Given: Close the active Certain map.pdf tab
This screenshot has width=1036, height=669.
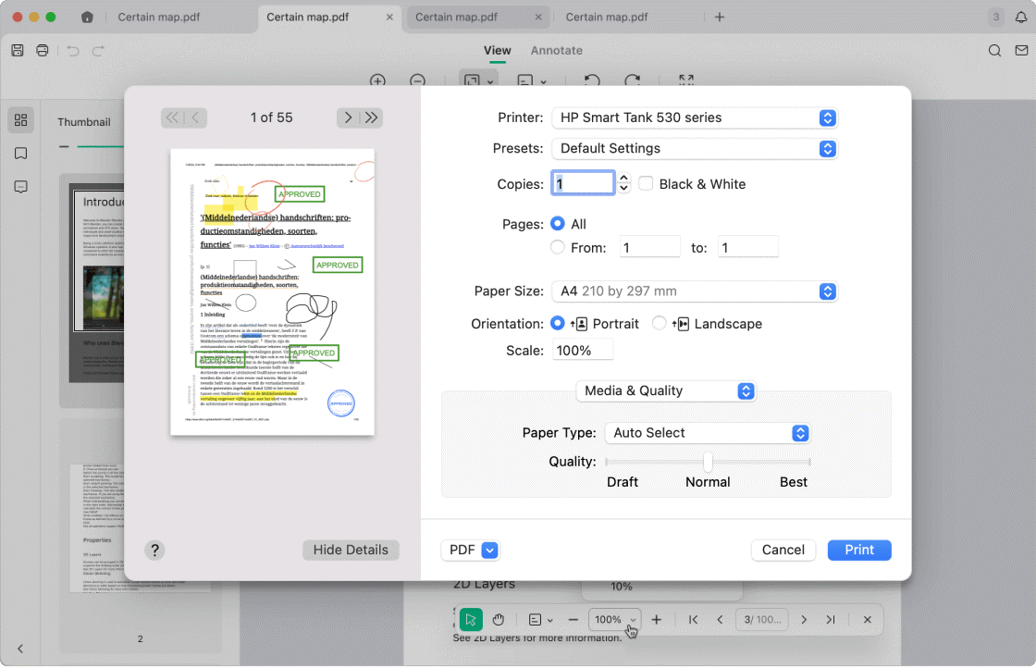Looking at the screenshot, I should pyautogui.click(x=389, y=18).
